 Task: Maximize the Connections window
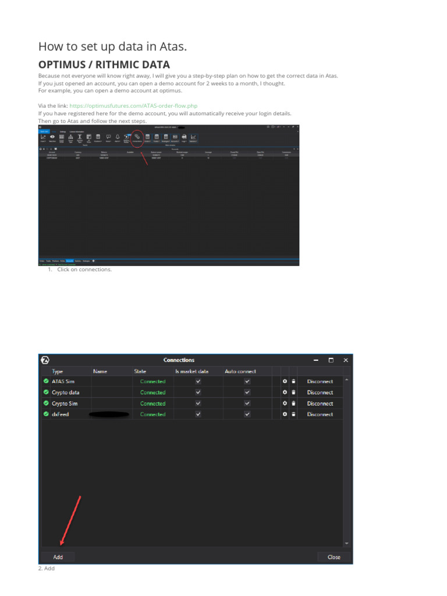tap(331, 360)
